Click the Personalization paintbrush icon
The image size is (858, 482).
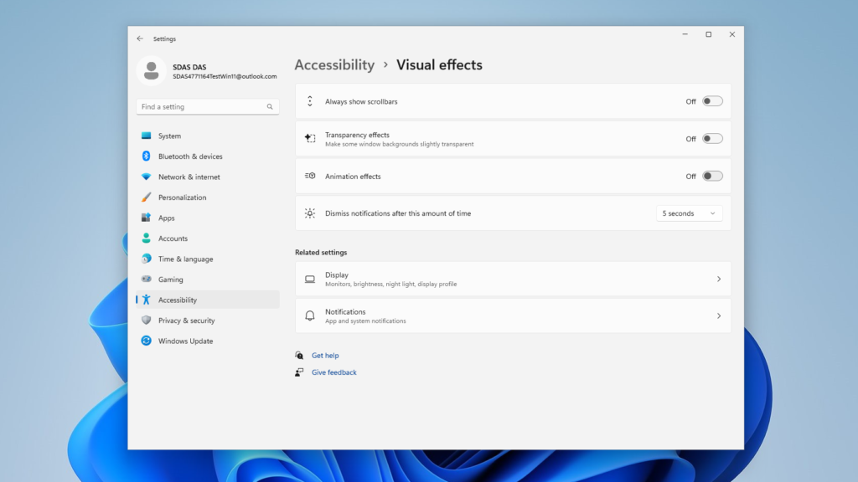(x=146, y=197)
